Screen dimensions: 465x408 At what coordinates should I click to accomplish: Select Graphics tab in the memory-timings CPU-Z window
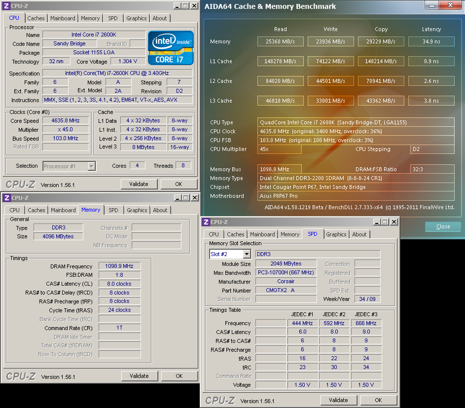137,210
